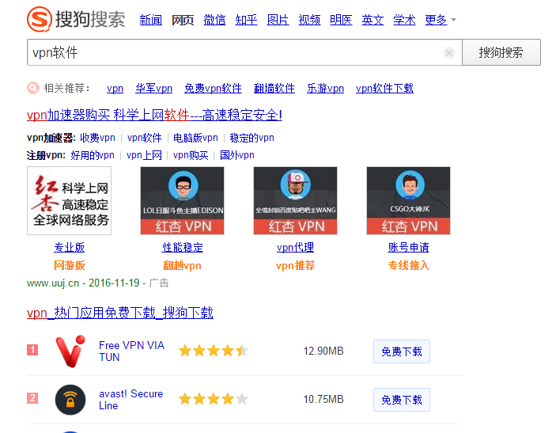Click the rank 1 badge

pos(32,350)
